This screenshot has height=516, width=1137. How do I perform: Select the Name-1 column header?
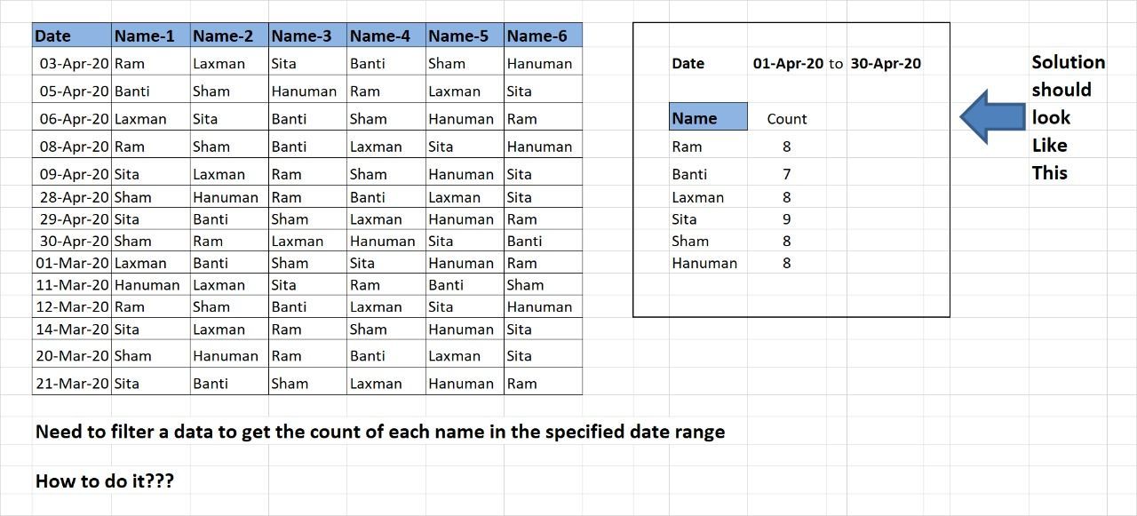tap(152, 36)
